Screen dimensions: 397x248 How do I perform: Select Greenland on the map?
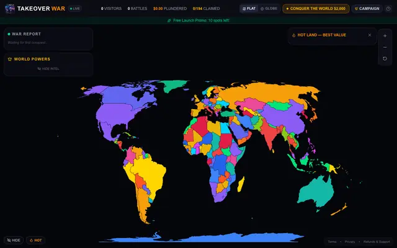[x=174, y=86]
